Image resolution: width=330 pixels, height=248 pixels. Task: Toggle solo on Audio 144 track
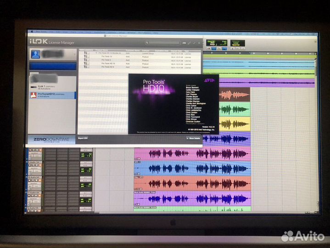37,165
